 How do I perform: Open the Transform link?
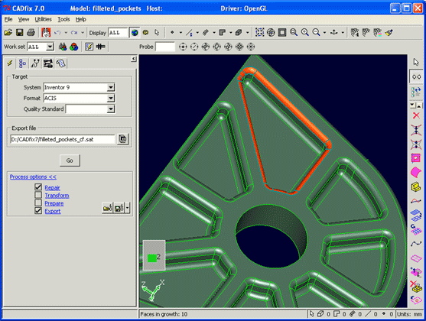(57, 195)
